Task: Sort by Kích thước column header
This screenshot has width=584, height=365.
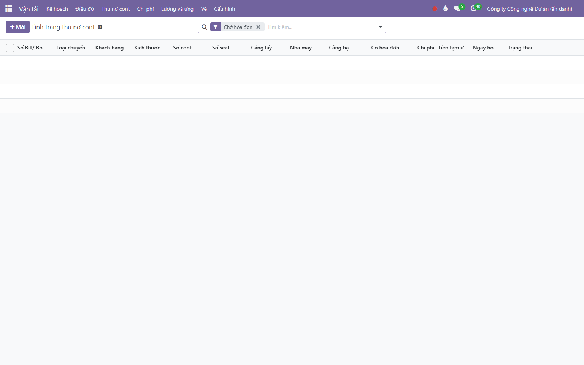Action: pyautogui.click(x=147, y=48)
